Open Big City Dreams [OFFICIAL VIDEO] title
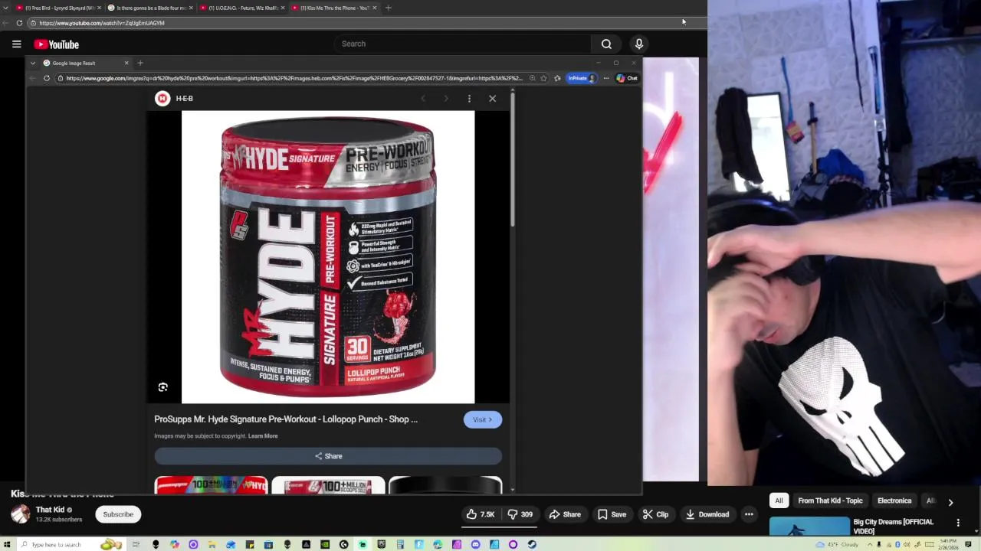 coord(894,527)
